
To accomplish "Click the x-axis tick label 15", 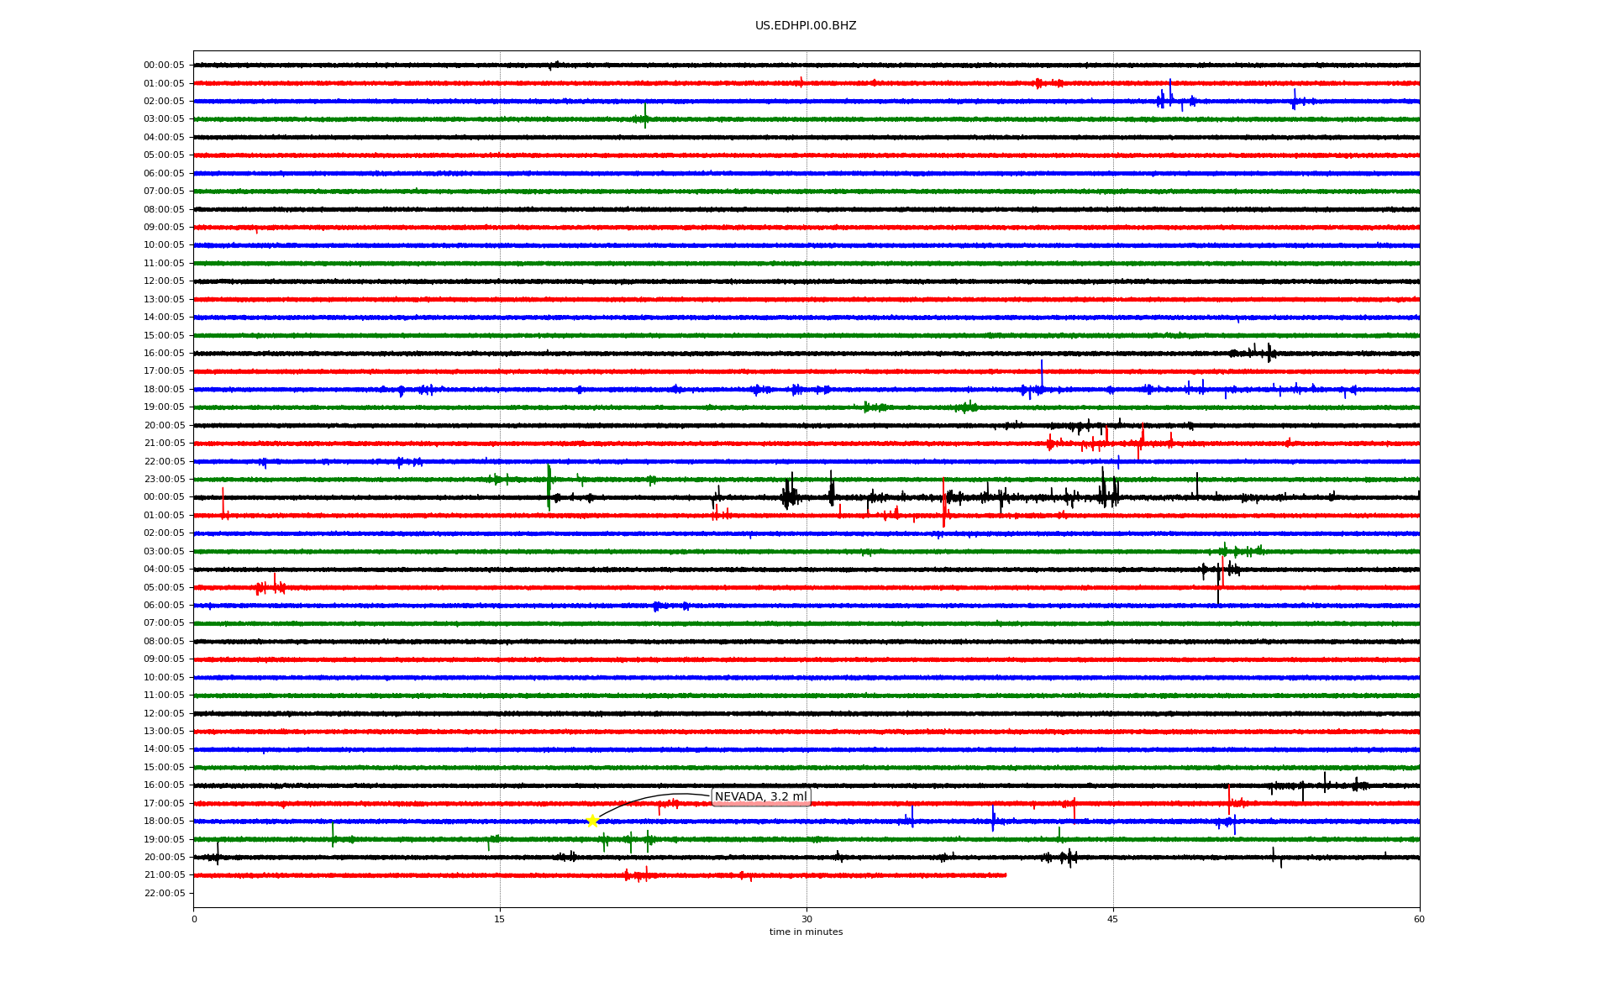I will [500, 919].
